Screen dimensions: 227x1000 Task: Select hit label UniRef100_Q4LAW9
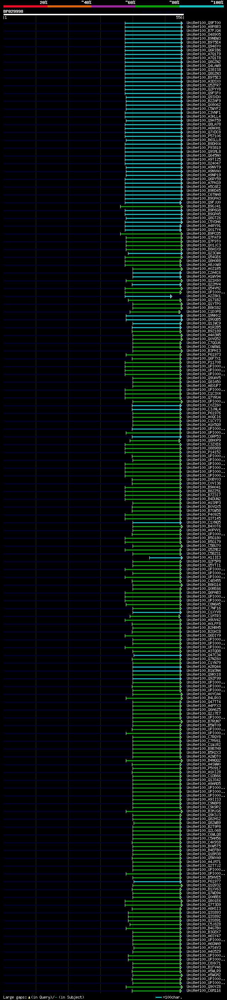pos(204,66)
